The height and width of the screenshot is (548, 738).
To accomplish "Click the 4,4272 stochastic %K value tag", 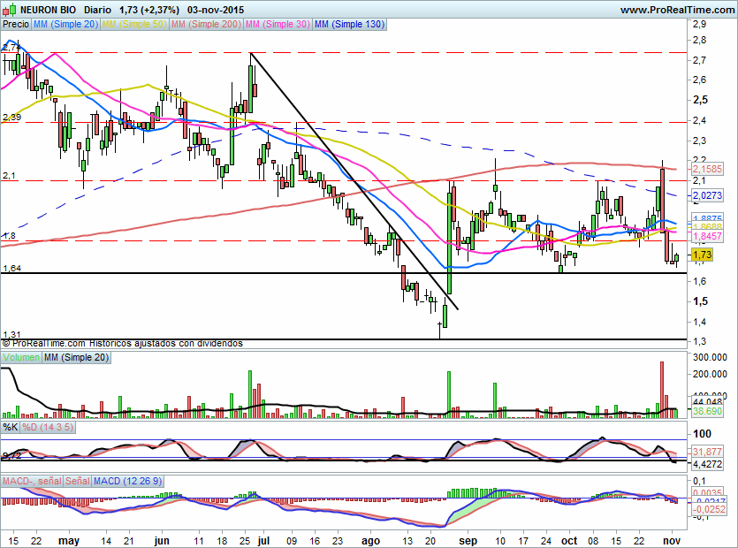I will point(707,464).
